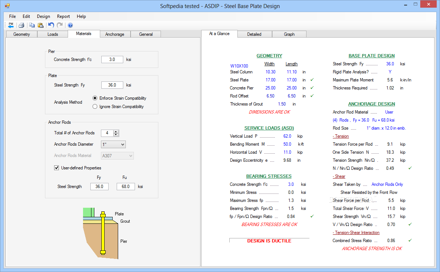Open Help via the question mark icon
Image resolution: width=440 pixels, height=272 pixels.
pyautogui.click(x=70, y=25)
